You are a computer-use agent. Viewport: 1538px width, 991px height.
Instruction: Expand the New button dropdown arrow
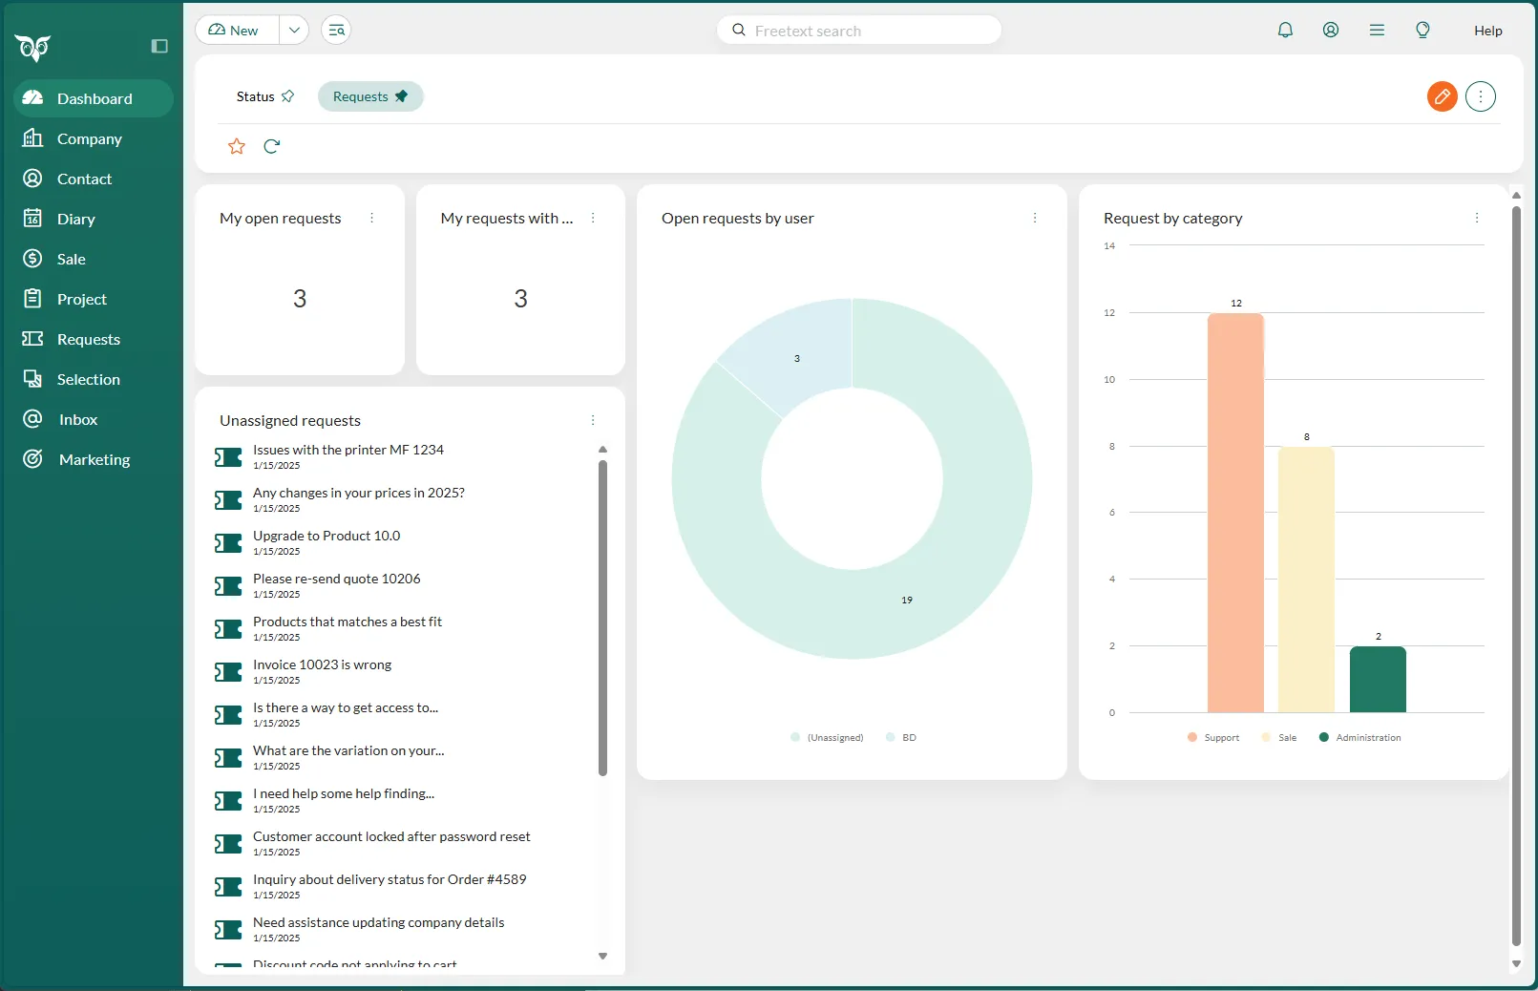294,30
